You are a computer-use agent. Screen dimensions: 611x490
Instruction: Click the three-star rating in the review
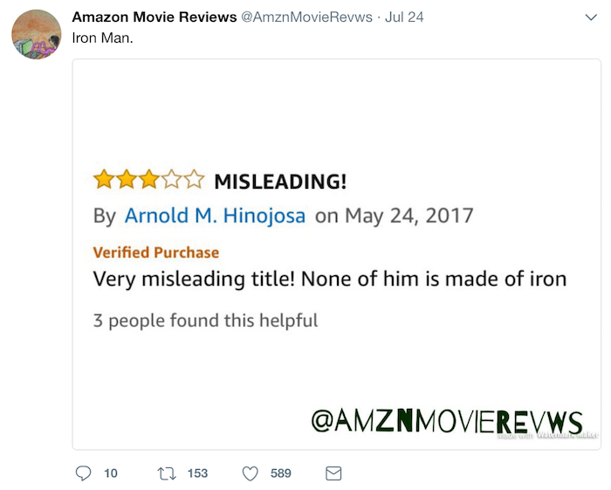[149, 180]
